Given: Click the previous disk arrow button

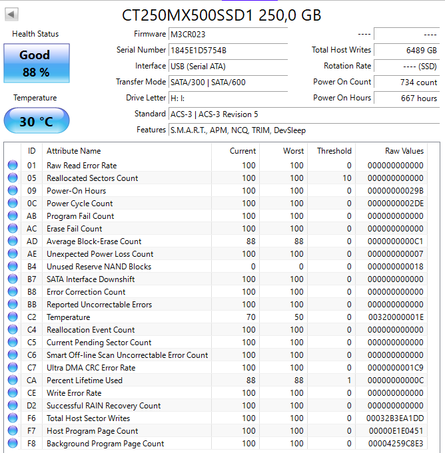Looking at the screenshot, I should tap(12, 14).
